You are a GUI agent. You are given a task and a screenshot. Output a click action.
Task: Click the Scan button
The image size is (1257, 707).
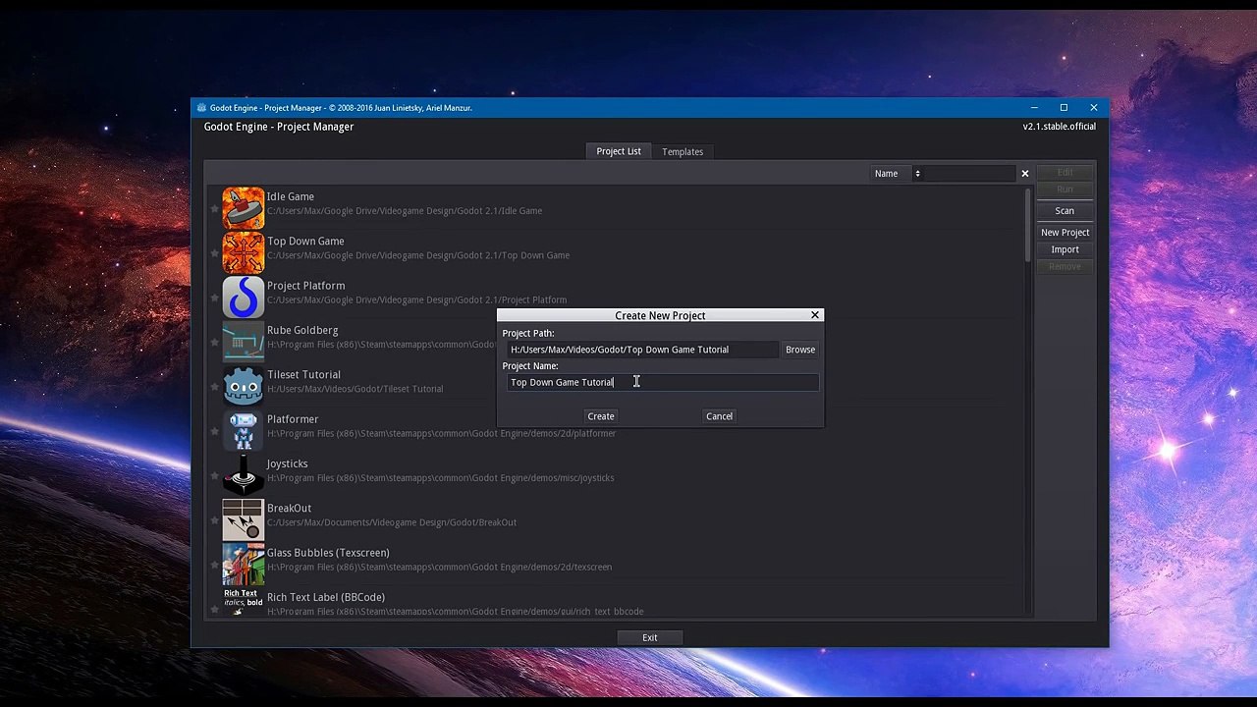pyautogui.click(x=1065, y=211)
